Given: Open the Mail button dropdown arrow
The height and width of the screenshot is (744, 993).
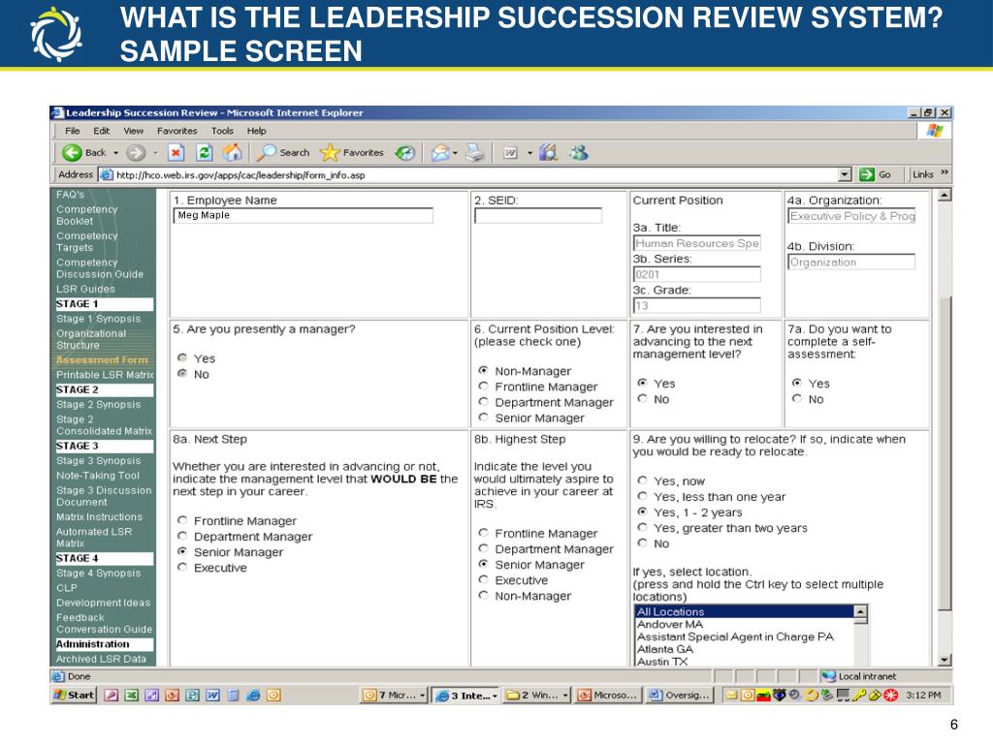Looking at the screenshot, I should point(455,153).
